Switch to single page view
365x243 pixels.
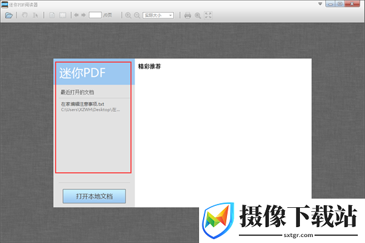point(52,15)
